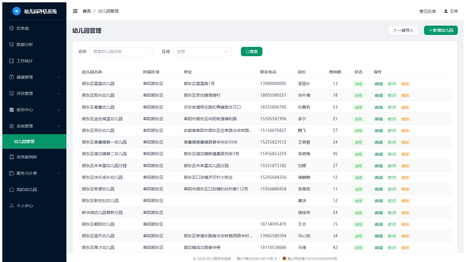
Task: Click the 冀ICP备2026018014号-4 footer link
Action: (x=257, y=259)
